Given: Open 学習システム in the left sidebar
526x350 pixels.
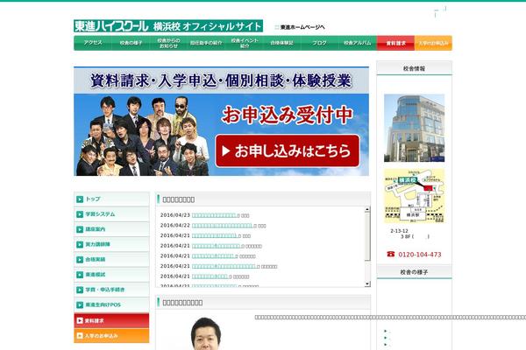Looking at the screenshot, I should click(111, 214).
